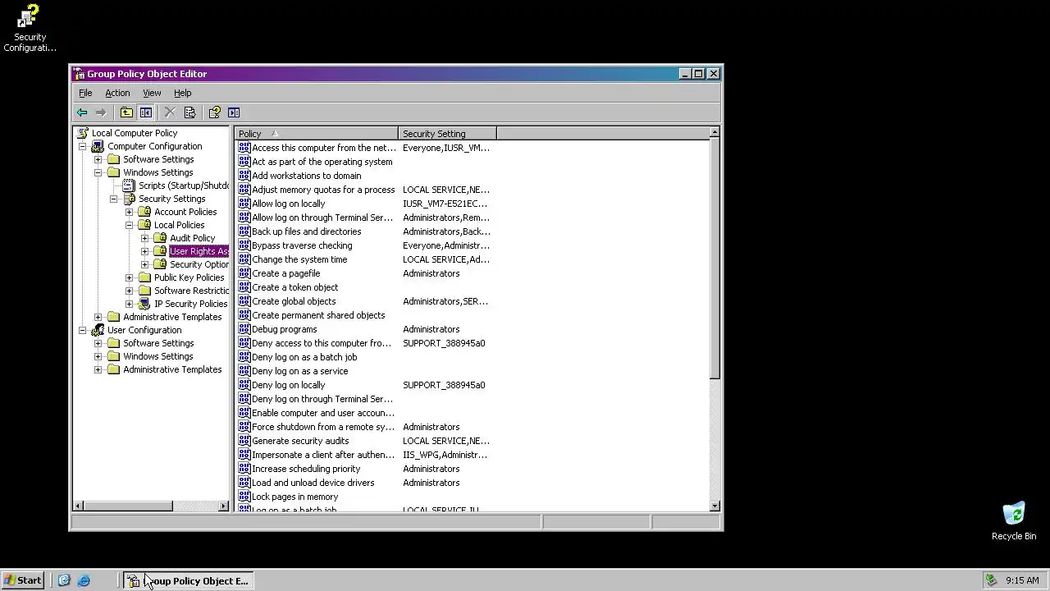
Task: Expand the Account Policies node
Action: click(x=129, y=212)
